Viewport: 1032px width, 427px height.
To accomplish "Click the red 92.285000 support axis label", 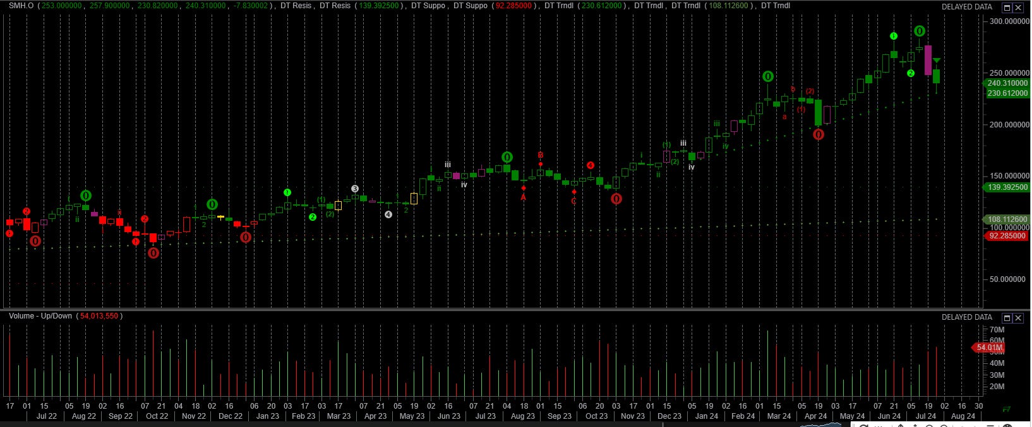I will tap(1007, 236).
